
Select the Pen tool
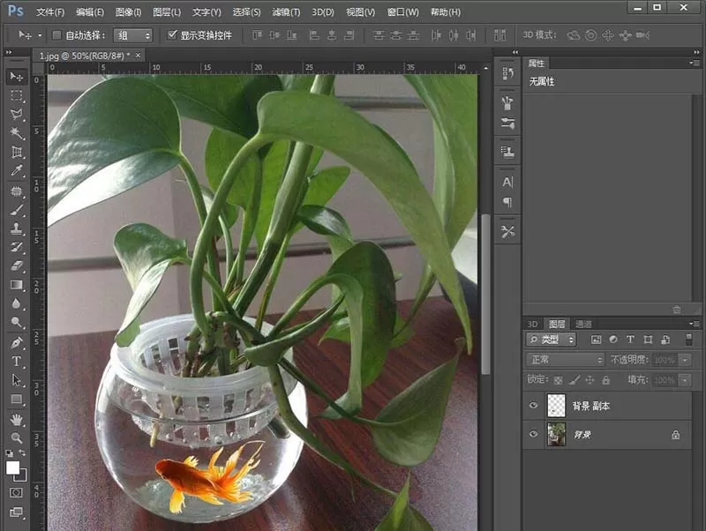click(x=17, y=343)
